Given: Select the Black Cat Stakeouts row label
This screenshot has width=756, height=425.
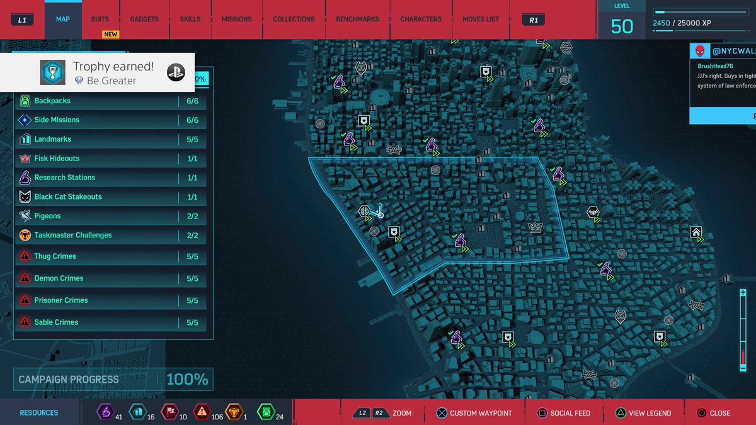Looking at the screenshot, I should pos(68,196).
